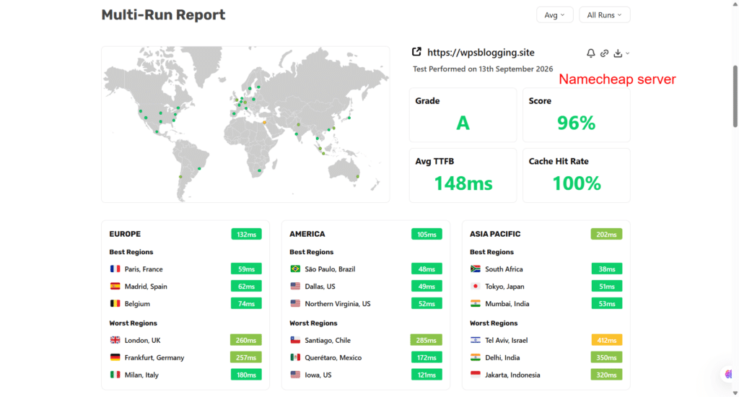Click the Brazil flag icon
739x397 pixels.
click(295, 269)
